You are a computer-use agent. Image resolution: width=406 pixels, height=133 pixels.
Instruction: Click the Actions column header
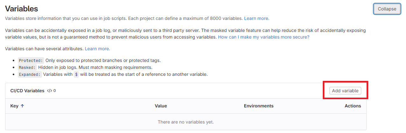(353, 106)
